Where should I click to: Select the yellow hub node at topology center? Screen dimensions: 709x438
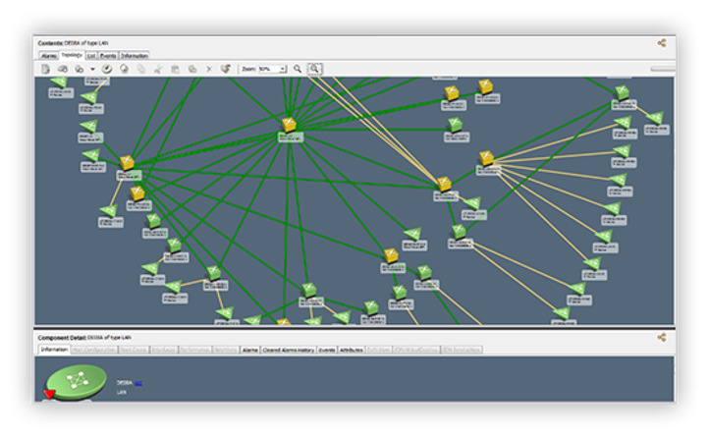(x=290, y=125)
